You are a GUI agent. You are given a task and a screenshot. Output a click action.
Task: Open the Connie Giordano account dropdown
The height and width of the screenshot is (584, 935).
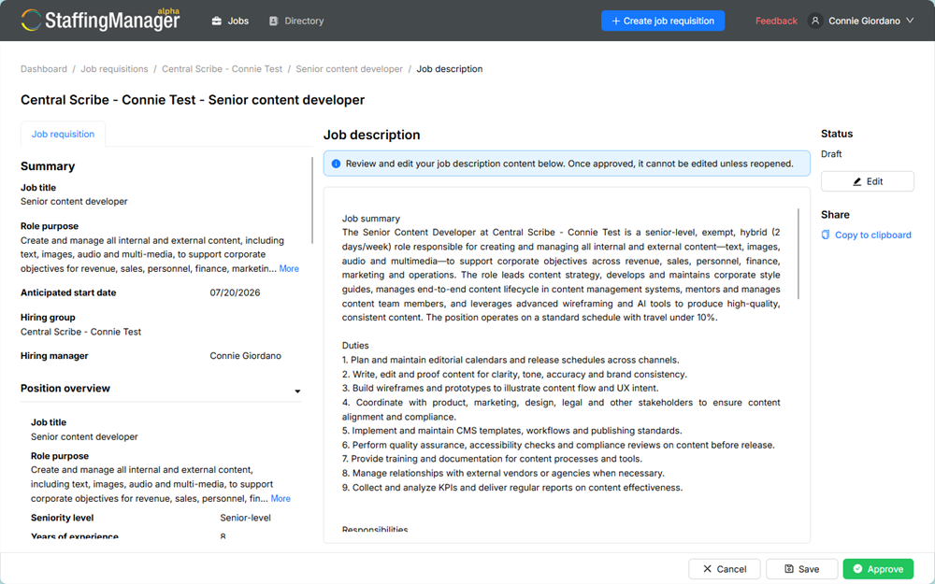click(x=862, y=21)
